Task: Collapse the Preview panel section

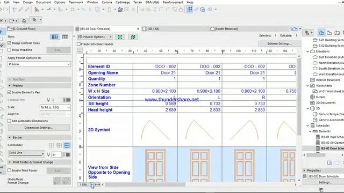Action: tap(10, 86)
